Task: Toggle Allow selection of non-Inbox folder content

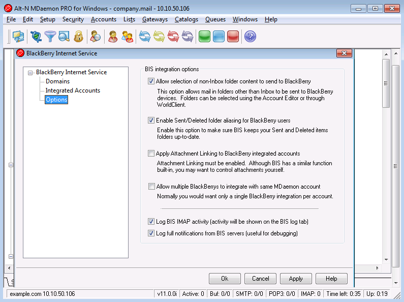Action: 151,81
